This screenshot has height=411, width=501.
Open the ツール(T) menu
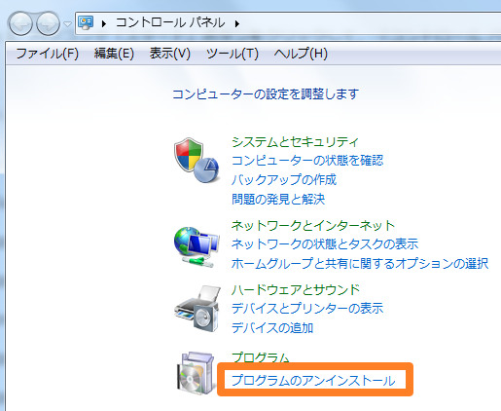point(233,54)
